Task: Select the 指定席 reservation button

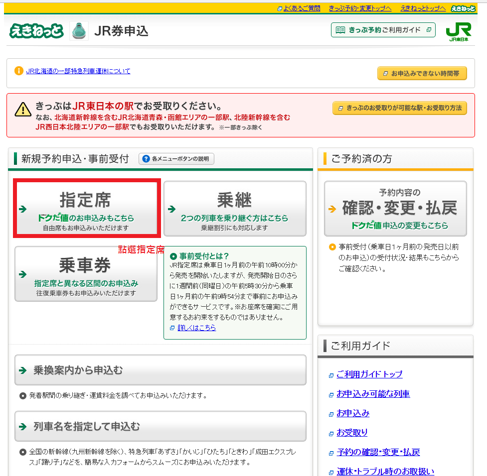Action: click(87, 208)
